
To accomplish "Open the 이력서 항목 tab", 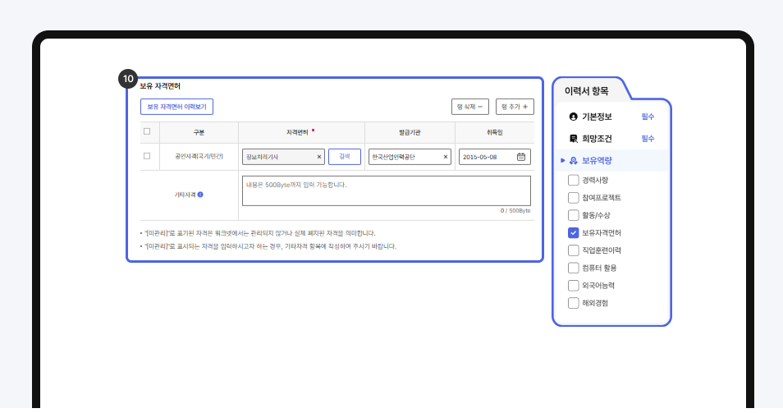I will coord(587,90).
